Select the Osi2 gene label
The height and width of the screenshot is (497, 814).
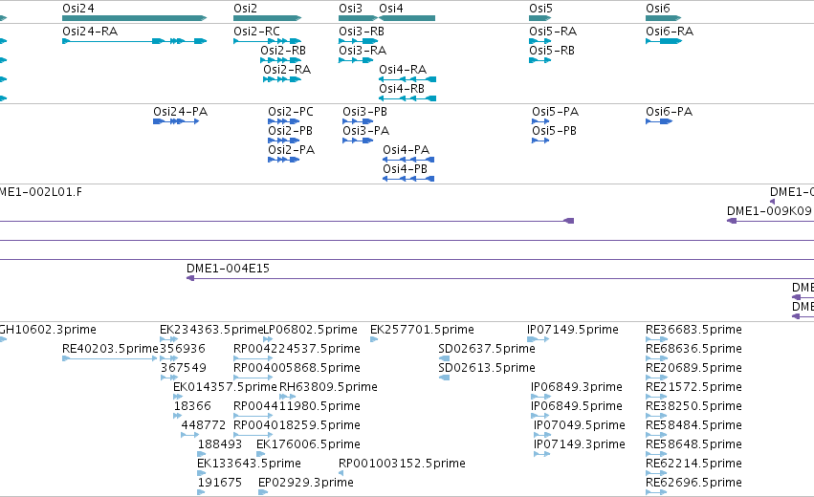coord(245,9)
